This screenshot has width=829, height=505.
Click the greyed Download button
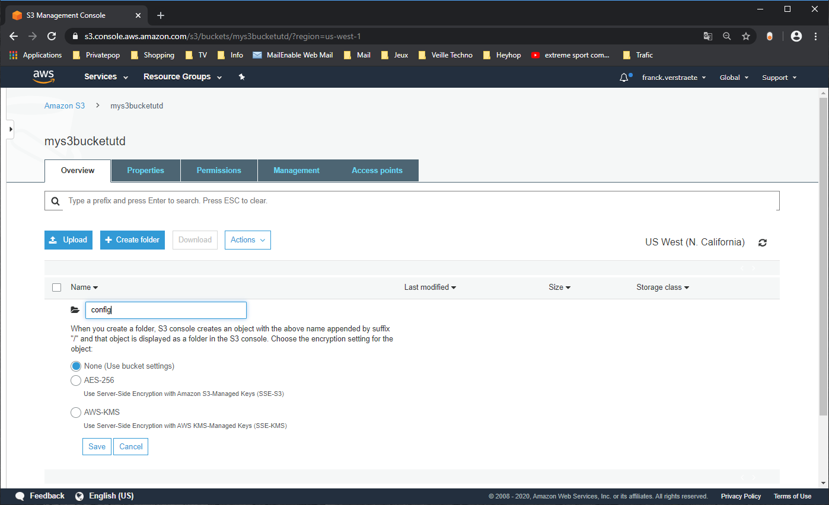point(195,240)
